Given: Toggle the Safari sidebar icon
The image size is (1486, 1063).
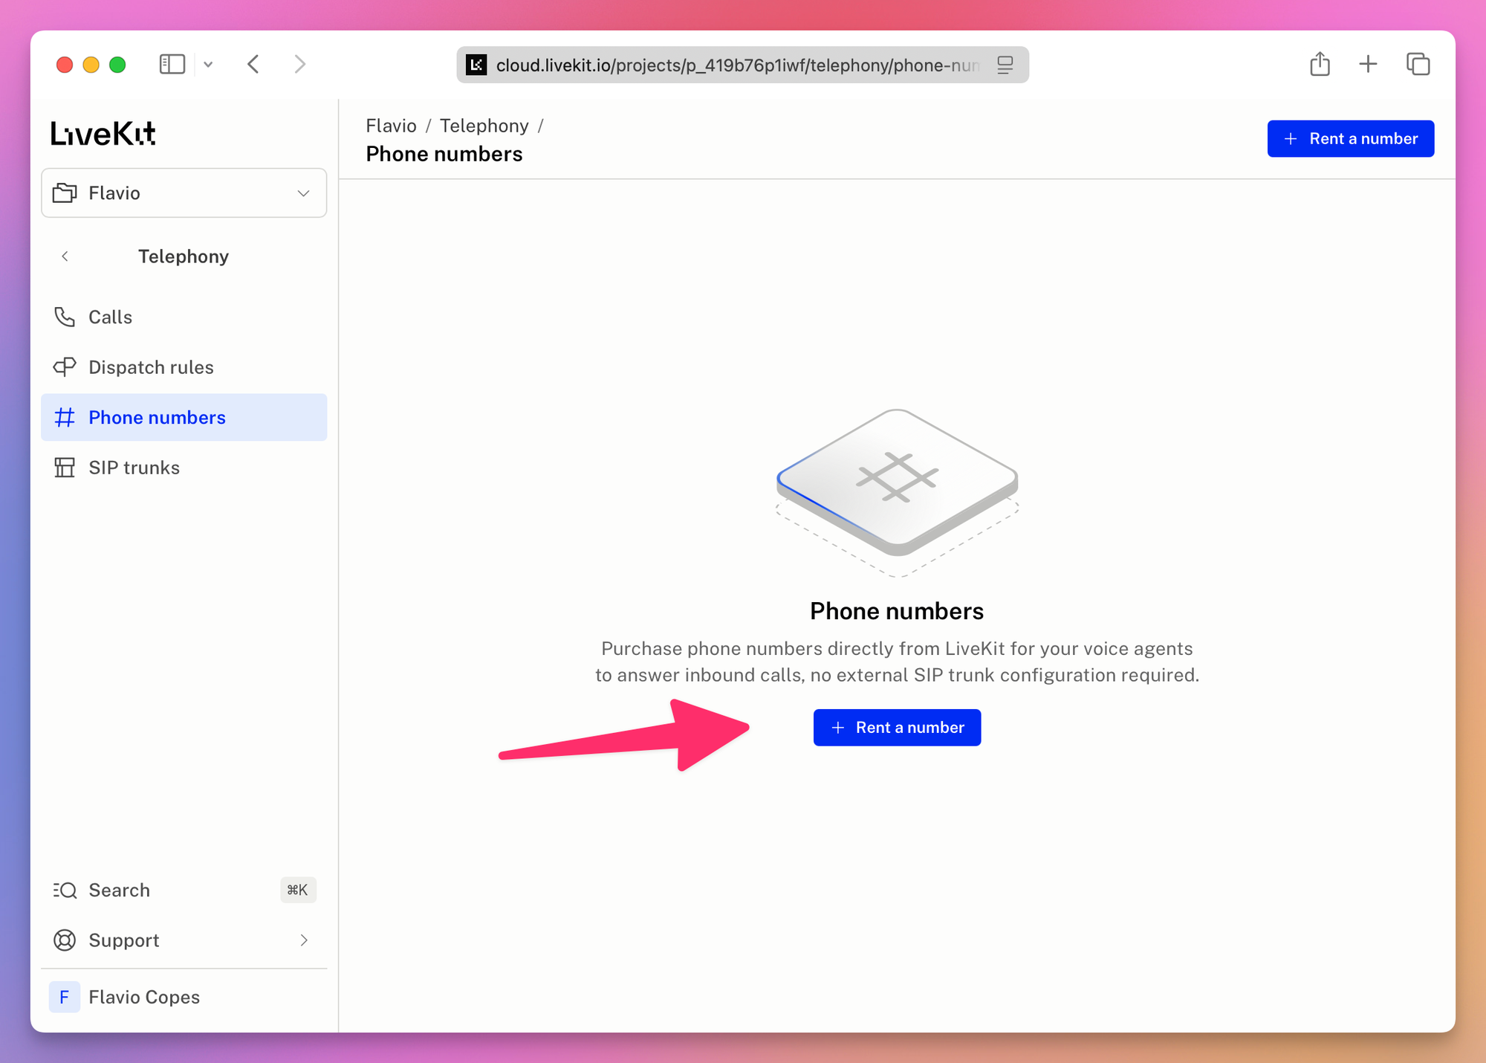Looking at the screenshot, I should pos(172,65).
